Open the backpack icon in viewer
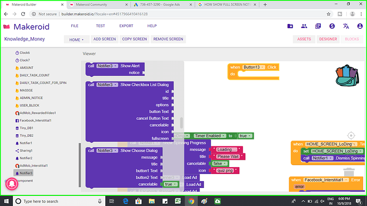The height and width of the screenshot is (206, 367). 347,76
